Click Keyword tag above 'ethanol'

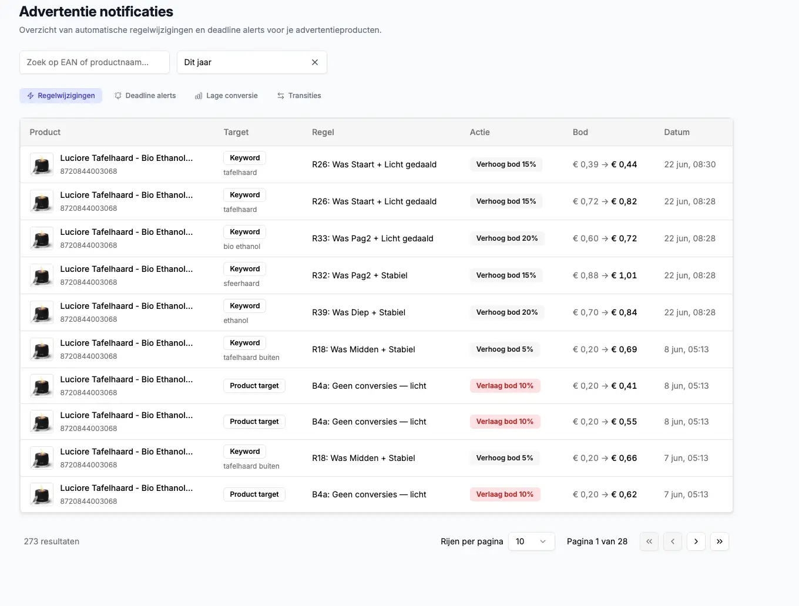[245, 306]
